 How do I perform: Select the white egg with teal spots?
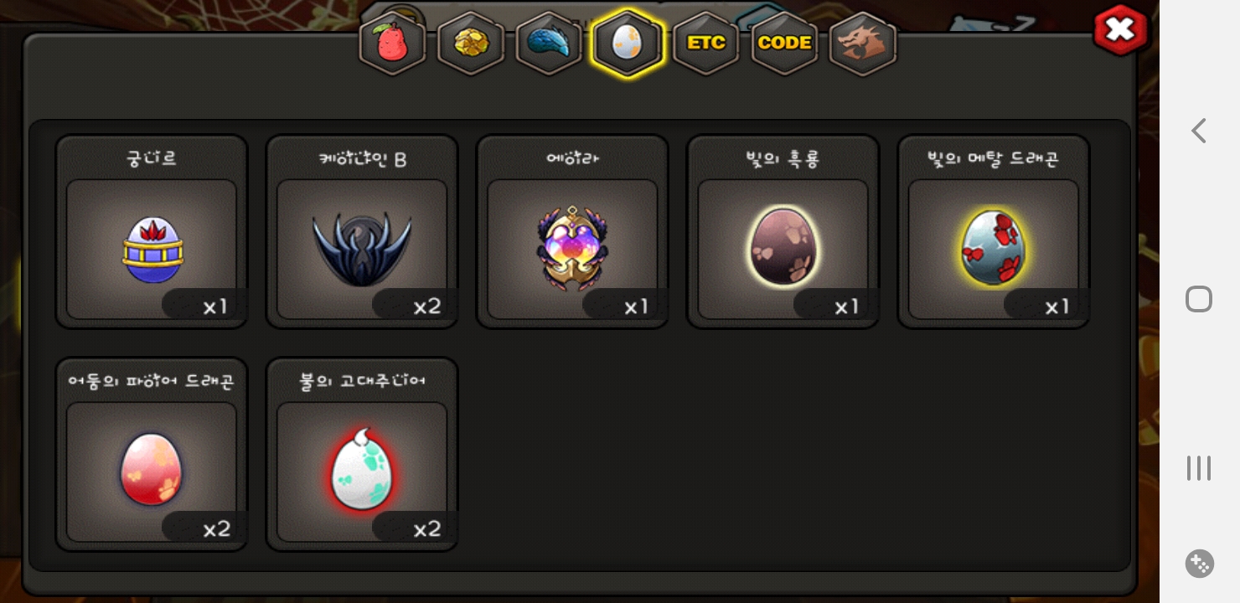[x=362, y=469]
